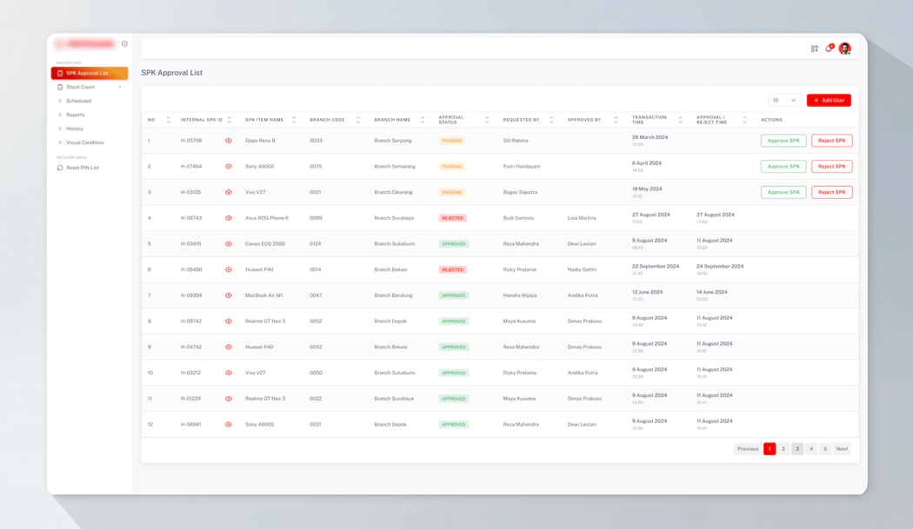This screenshot has height=529, width=913.
Task: Open the user profile avatar
Action: 845,49
